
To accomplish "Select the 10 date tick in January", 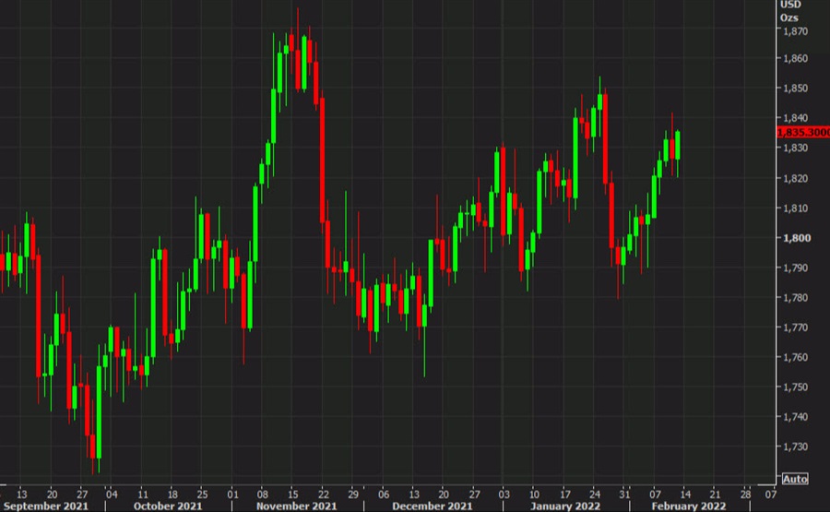I will (x=534, y=494).
